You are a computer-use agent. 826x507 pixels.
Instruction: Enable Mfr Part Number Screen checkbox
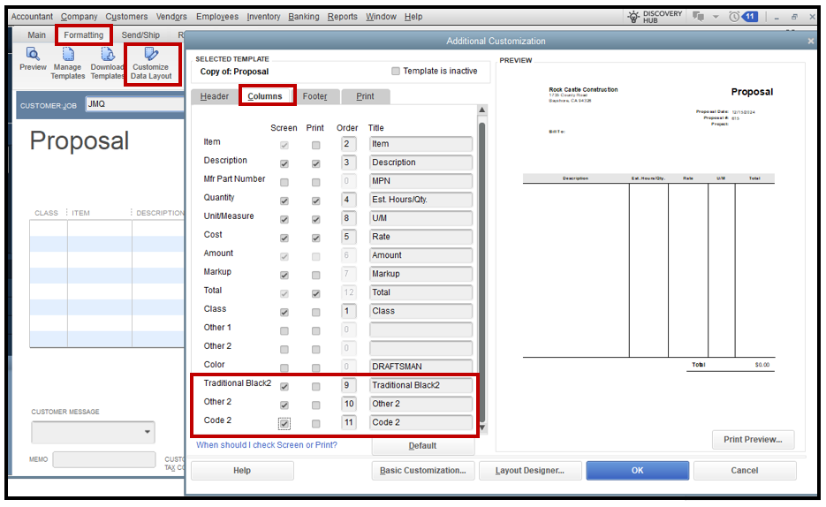284,182
